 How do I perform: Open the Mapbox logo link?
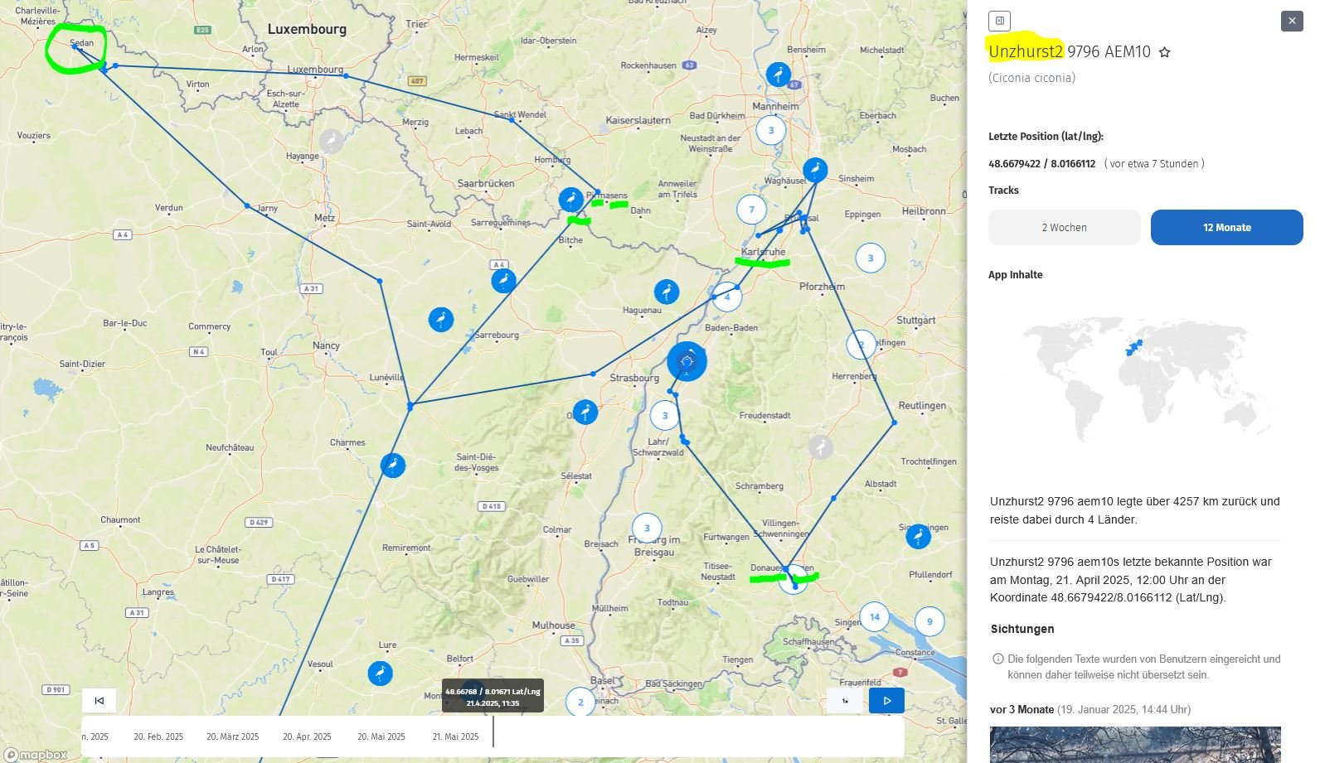coord(35,755)
